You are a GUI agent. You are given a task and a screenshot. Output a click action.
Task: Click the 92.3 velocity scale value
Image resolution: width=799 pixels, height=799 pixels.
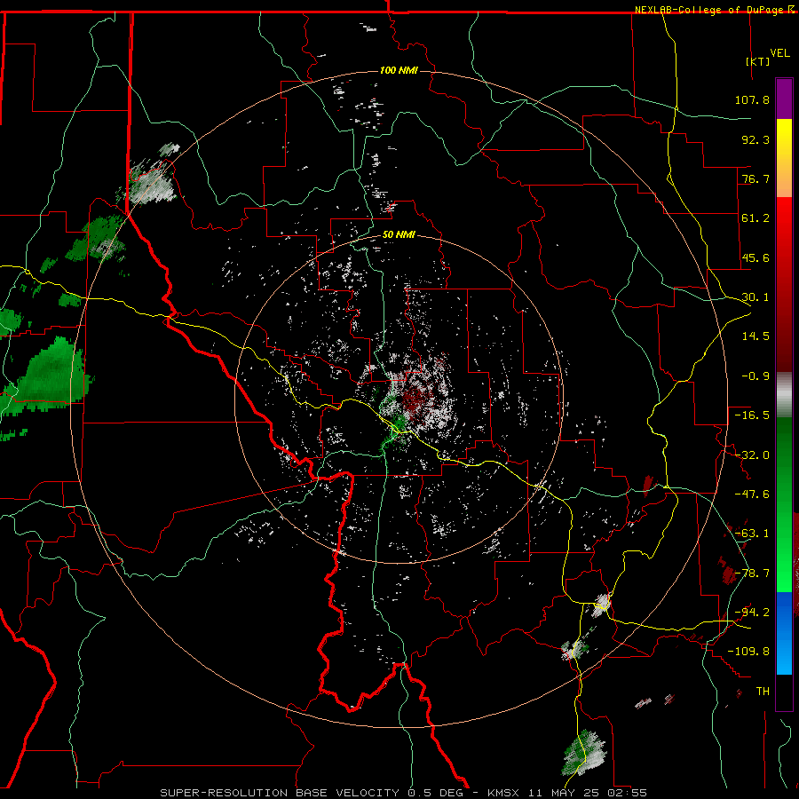pyautogui.click(x=755, y=139)
